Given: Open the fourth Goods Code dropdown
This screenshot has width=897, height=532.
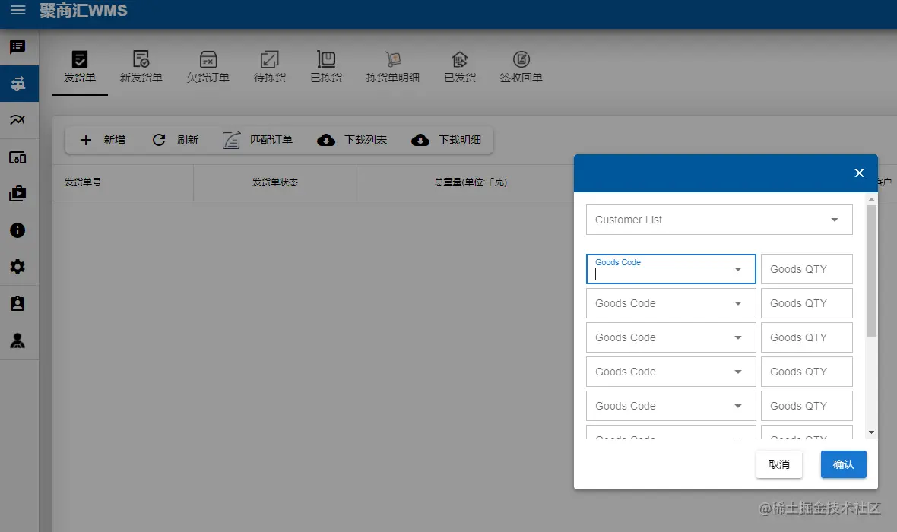Looking at the screenshot, I should pos(671,372).
